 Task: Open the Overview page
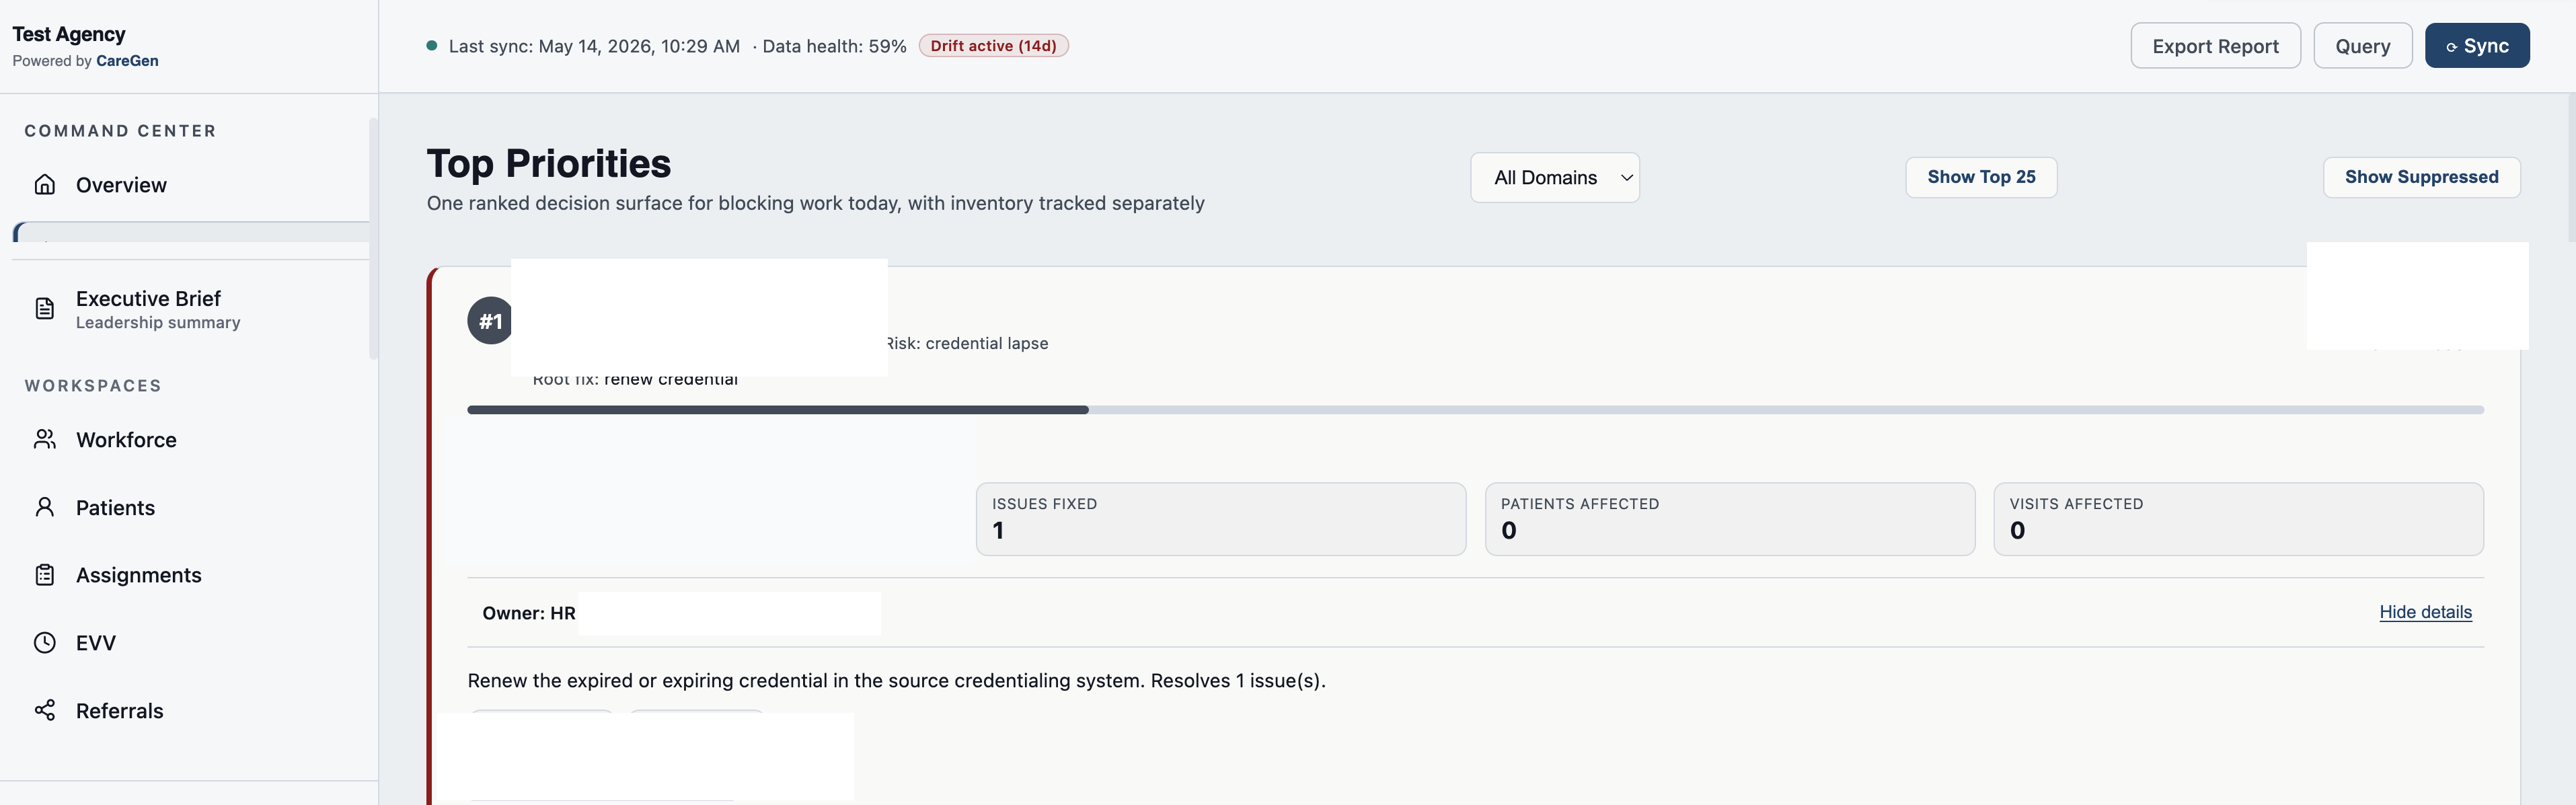(190, 184)
